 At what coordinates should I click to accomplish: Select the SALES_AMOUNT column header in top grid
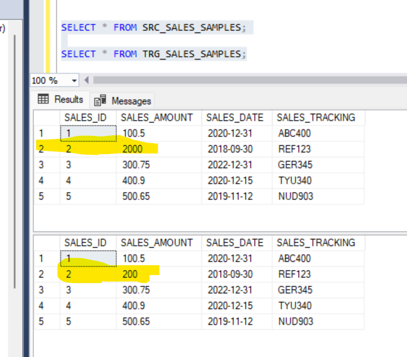click(x=156, y=117)
